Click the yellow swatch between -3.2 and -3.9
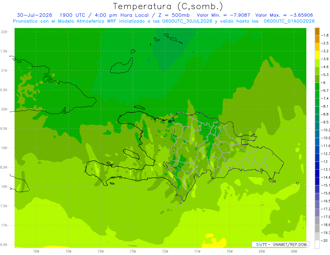 [x=317, y=55]
